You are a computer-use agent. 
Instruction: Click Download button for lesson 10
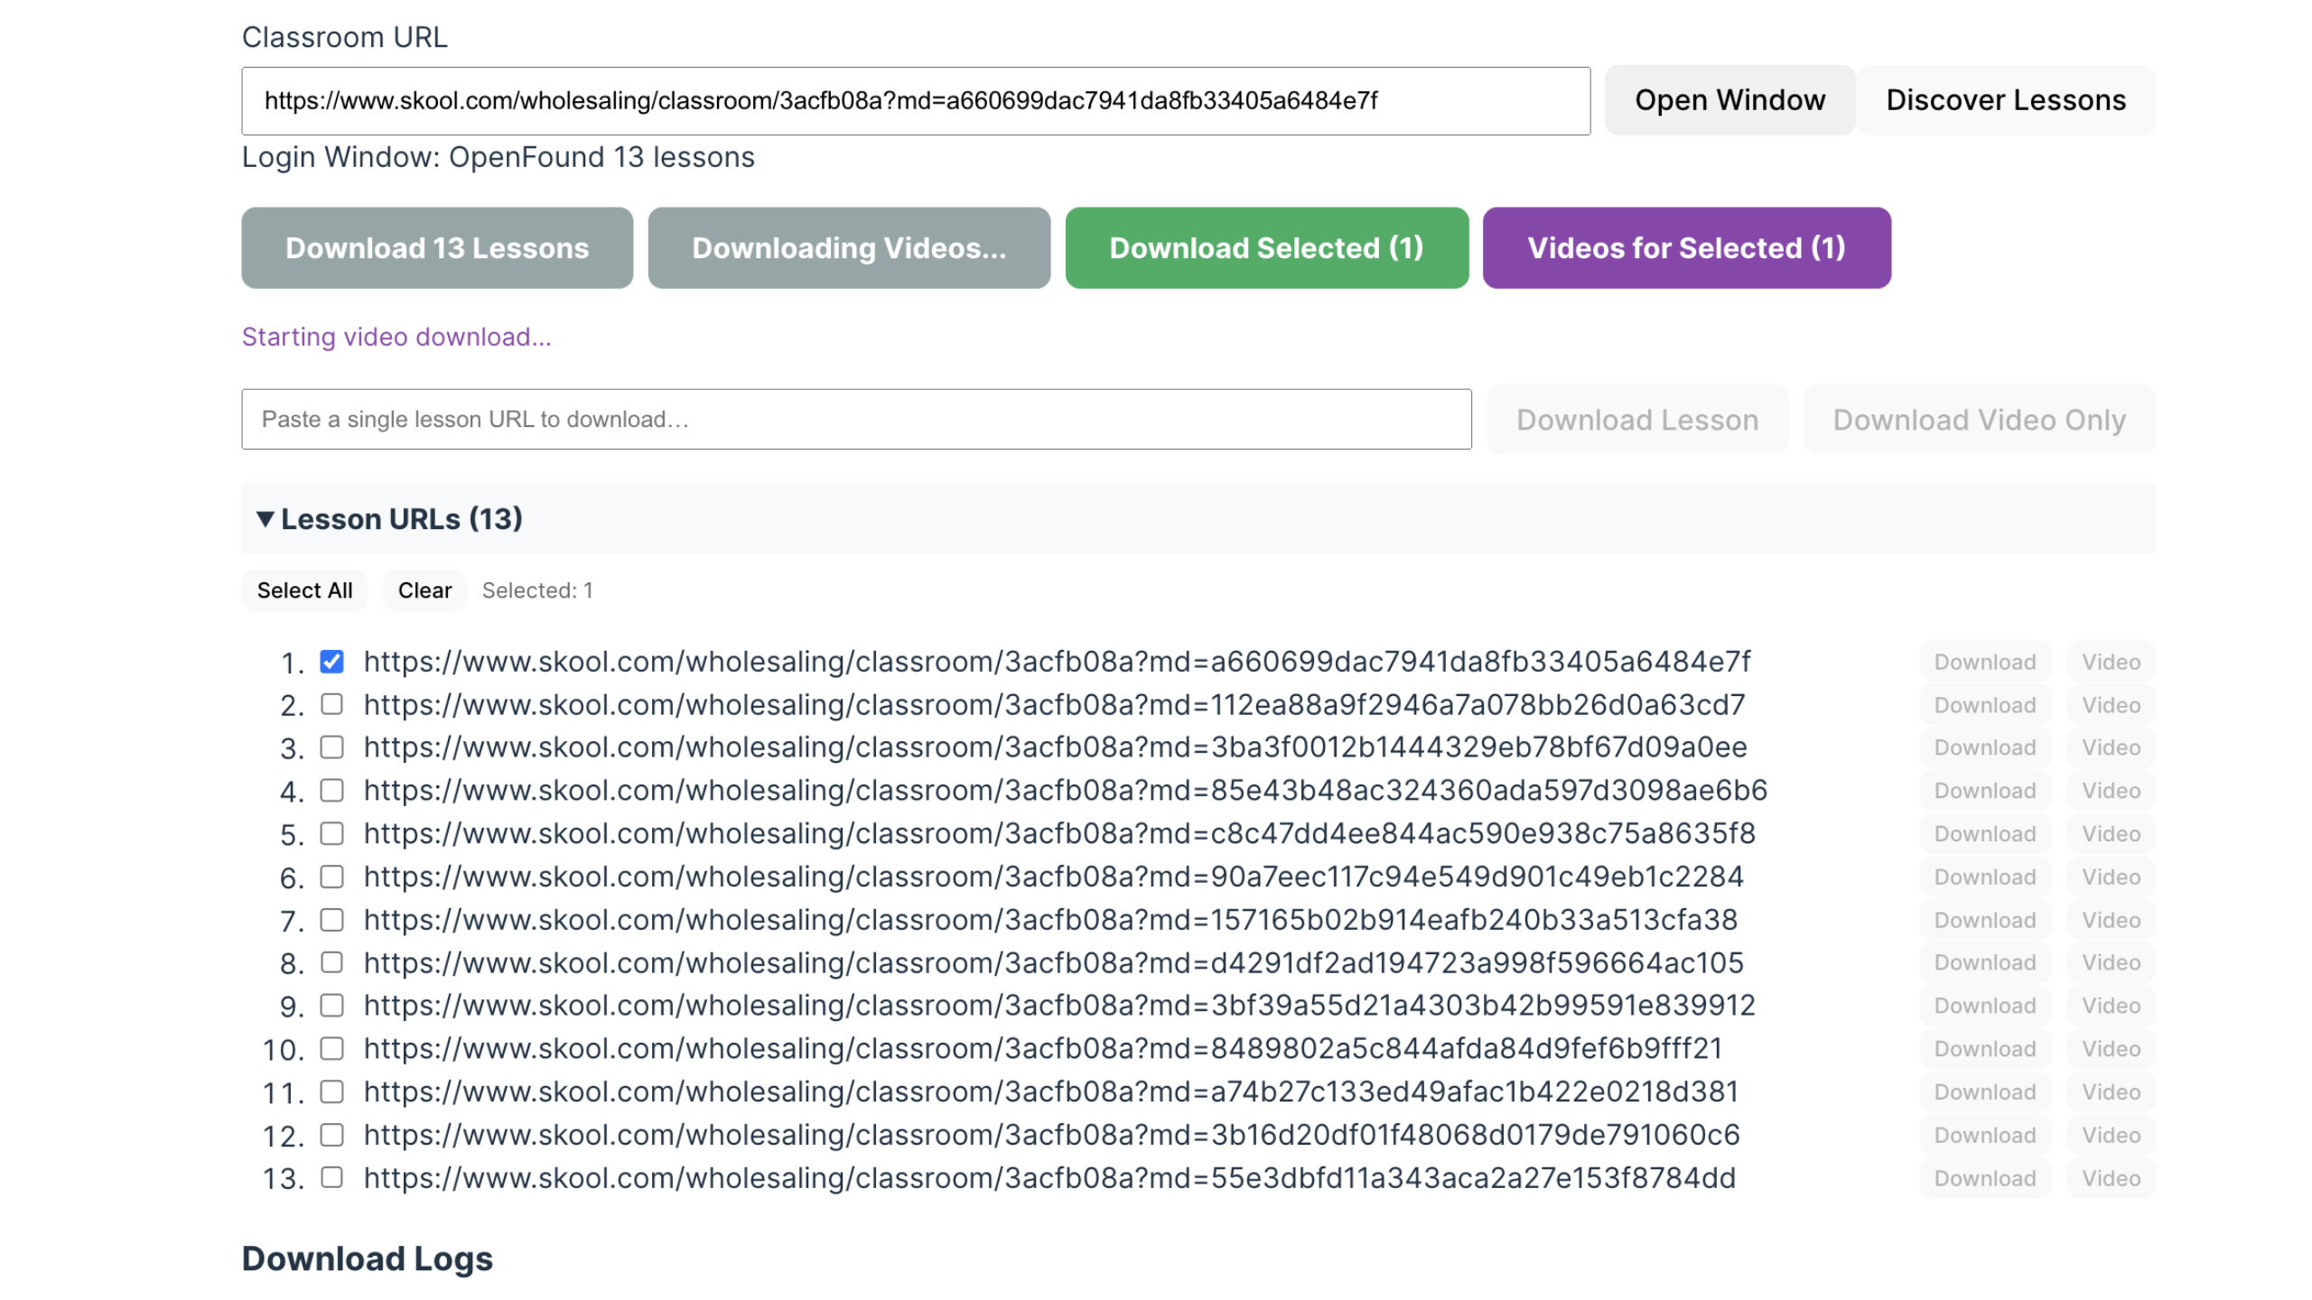[1984, 1049]
